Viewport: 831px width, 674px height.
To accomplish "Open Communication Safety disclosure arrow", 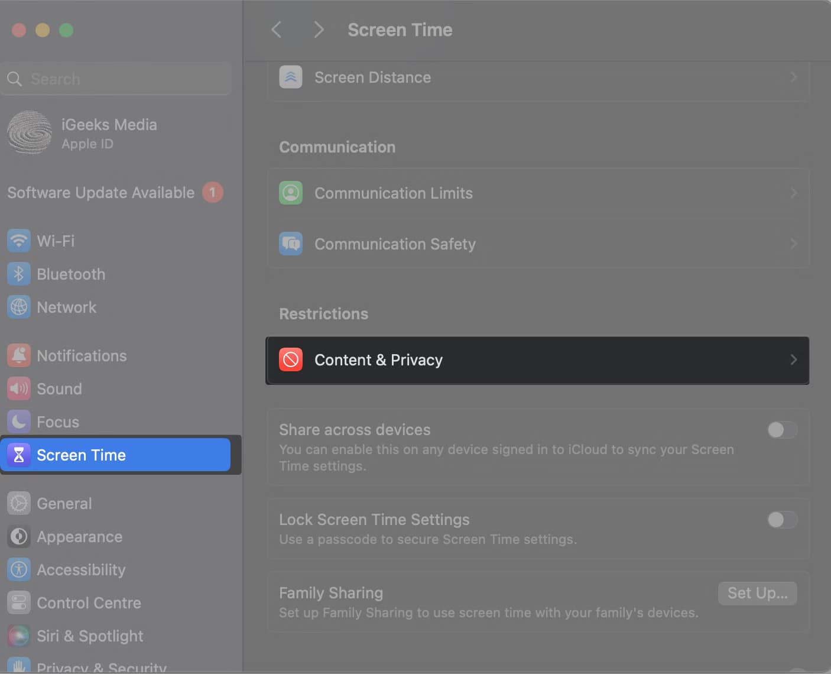I will tap(793, 244).
